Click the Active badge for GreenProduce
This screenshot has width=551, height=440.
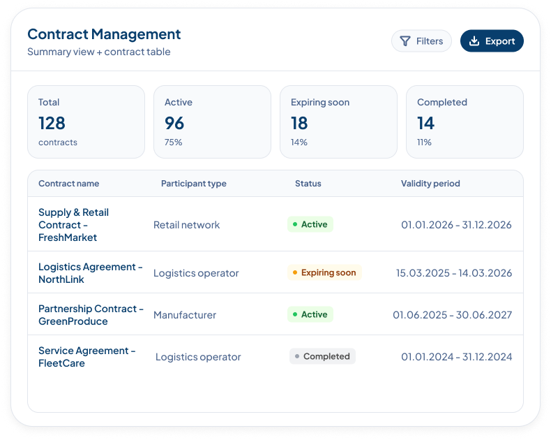(310, 314)
